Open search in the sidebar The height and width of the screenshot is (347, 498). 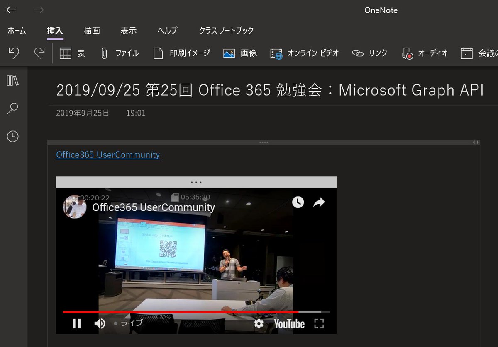click(x=13, y=108)
